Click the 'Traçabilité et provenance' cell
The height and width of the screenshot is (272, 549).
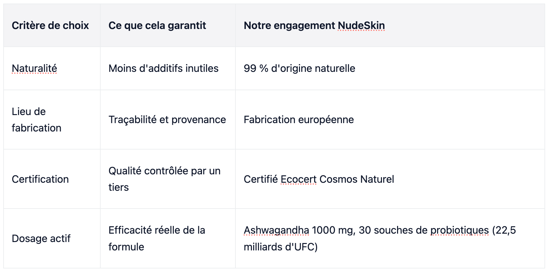(x=167, y=120)
